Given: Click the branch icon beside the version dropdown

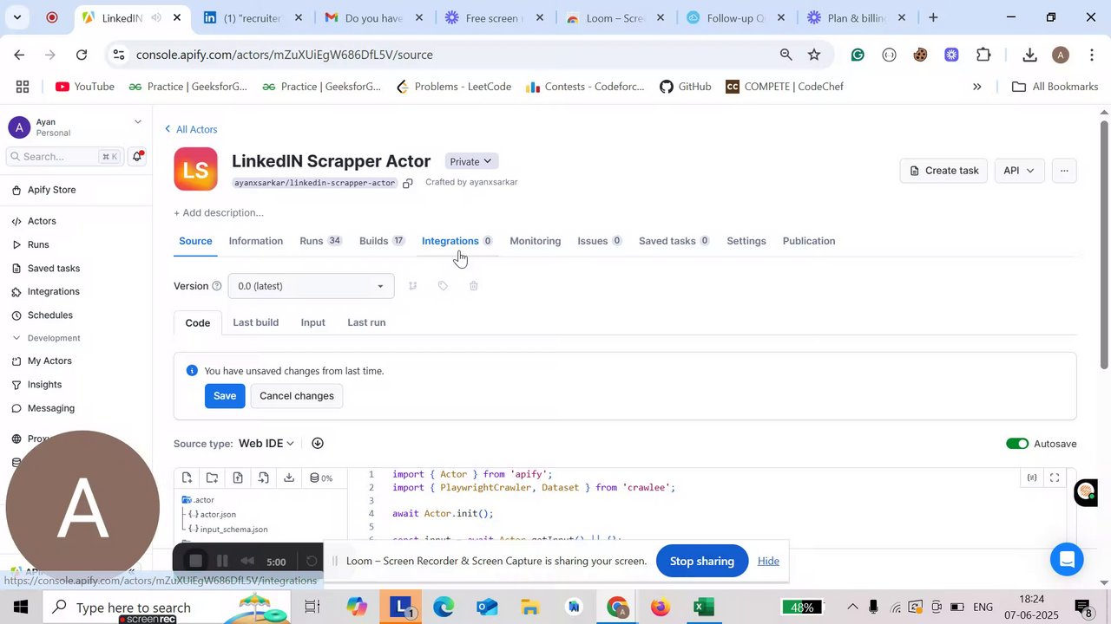Looking at the screenshot, I should tap(412, 286).
